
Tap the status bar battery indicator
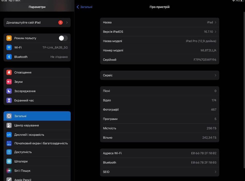(x=242, y=1)
